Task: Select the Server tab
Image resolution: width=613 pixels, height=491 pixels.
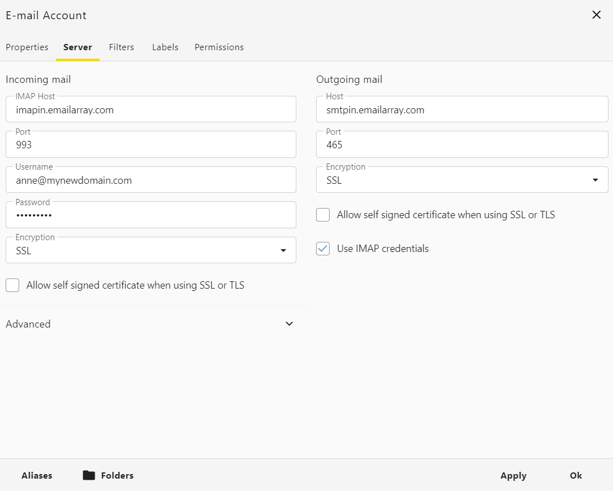Action: coord(78,47)
